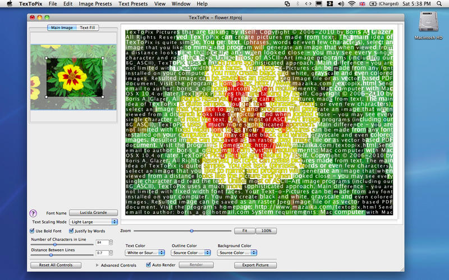Expand the Advanced Controls disclosure triangle
This screenshot has height=280, width=449.
coord(97,265)
